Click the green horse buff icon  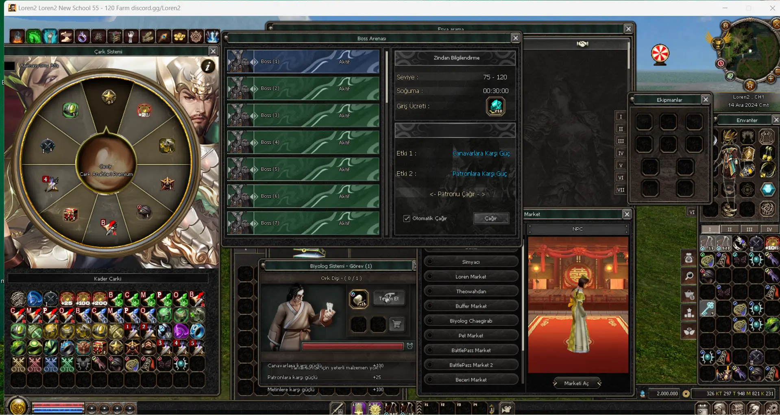point(34,37)
